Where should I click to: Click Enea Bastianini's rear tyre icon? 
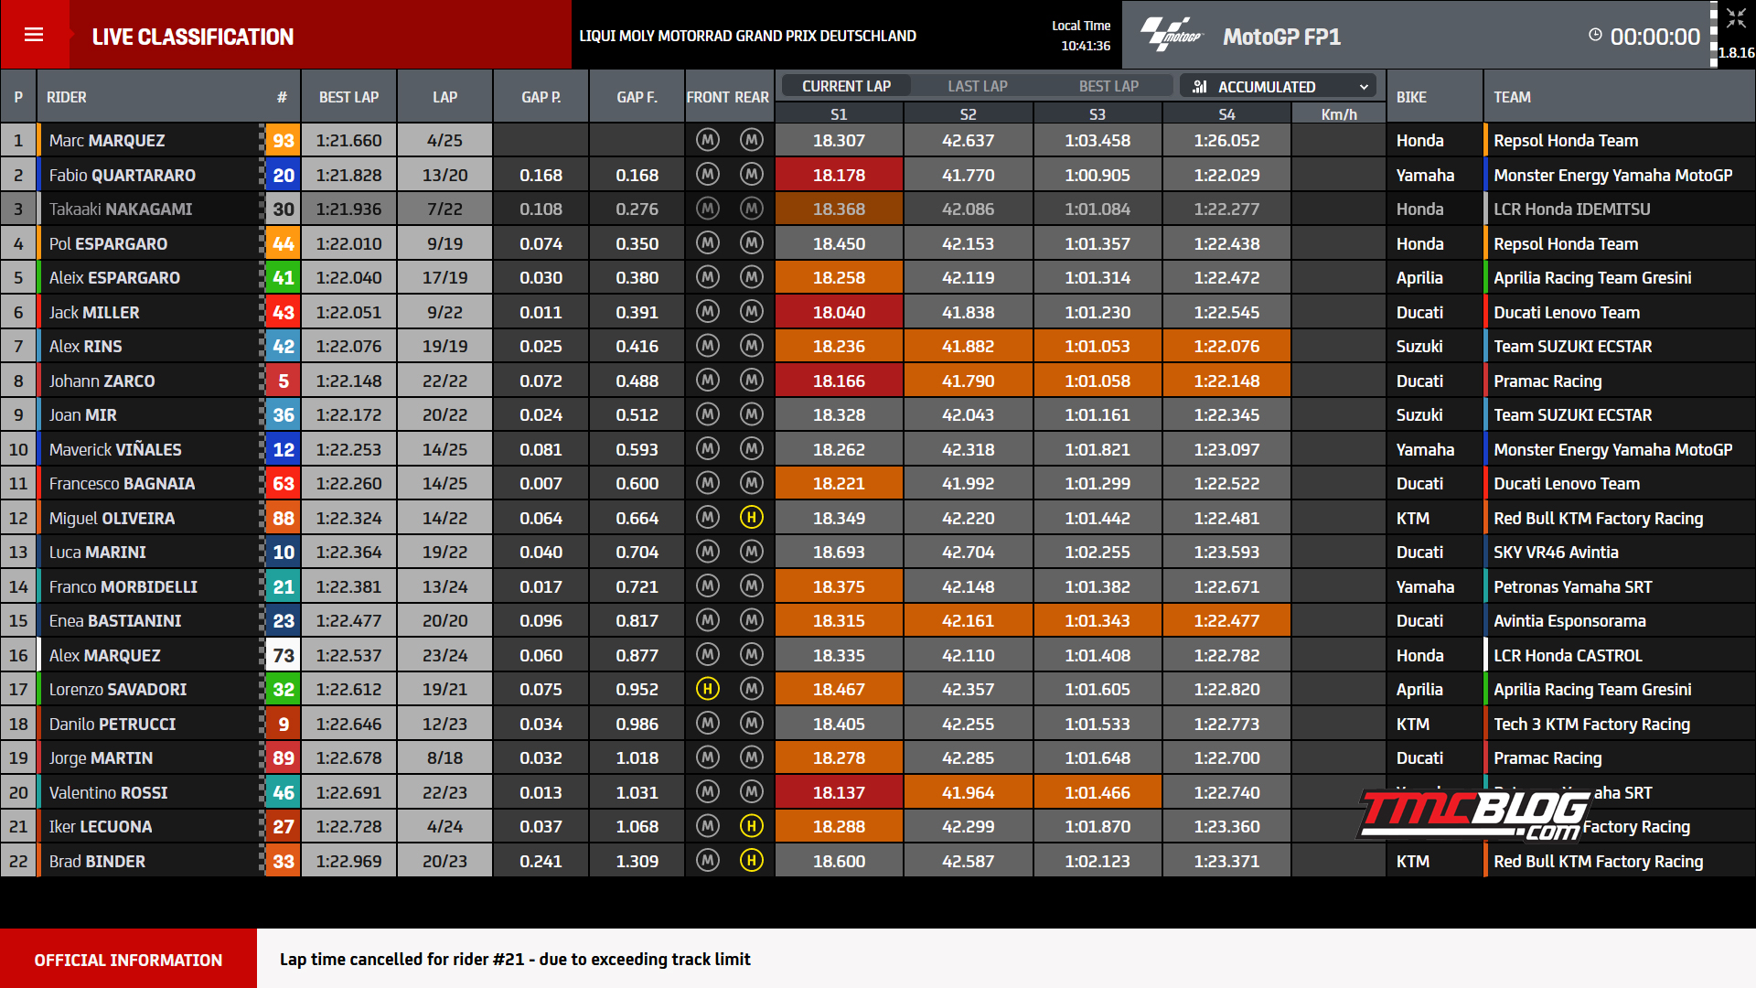click(x=752, y=620)
